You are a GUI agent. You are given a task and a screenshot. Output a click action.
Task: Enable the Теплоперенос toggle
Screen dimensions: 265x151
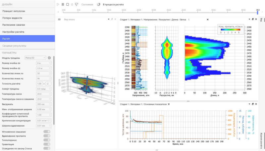click(x=47, y=140)
